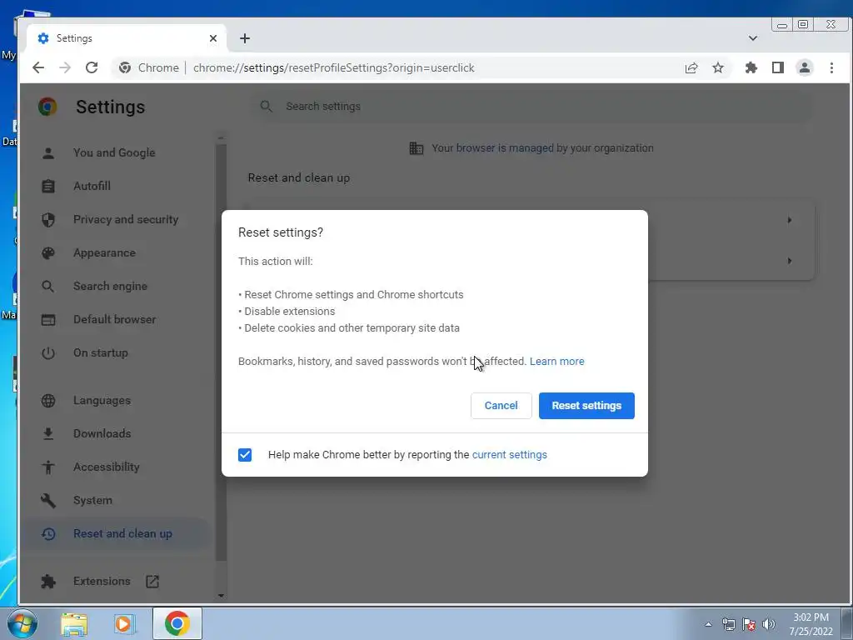Click the person icon for You and Google
853x640 pixels.
47,153
